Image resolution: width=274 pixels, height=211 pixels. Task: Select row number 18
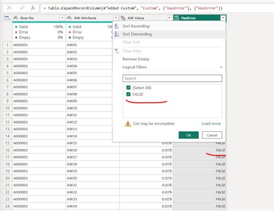tap(8, 164)
